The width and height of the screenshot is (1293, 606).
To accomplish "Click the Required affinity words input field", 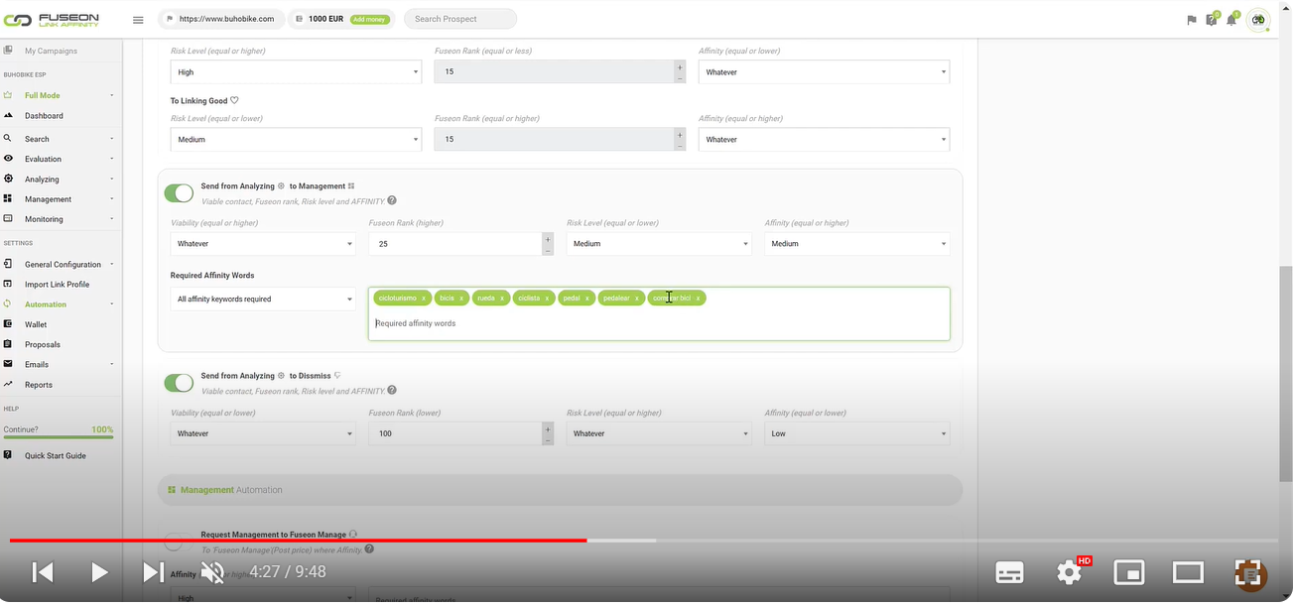I will 658,323.
